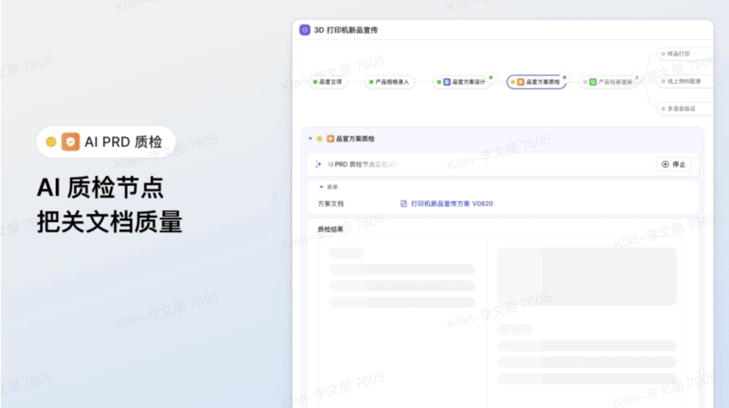Screen dimensions: 729x408
Task: Click the 把关文档质量 headline text
Action: pyautogui.click(x=109, y=222)
